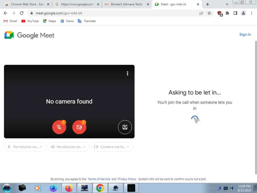Open the tab search chevron

[227, 5]
